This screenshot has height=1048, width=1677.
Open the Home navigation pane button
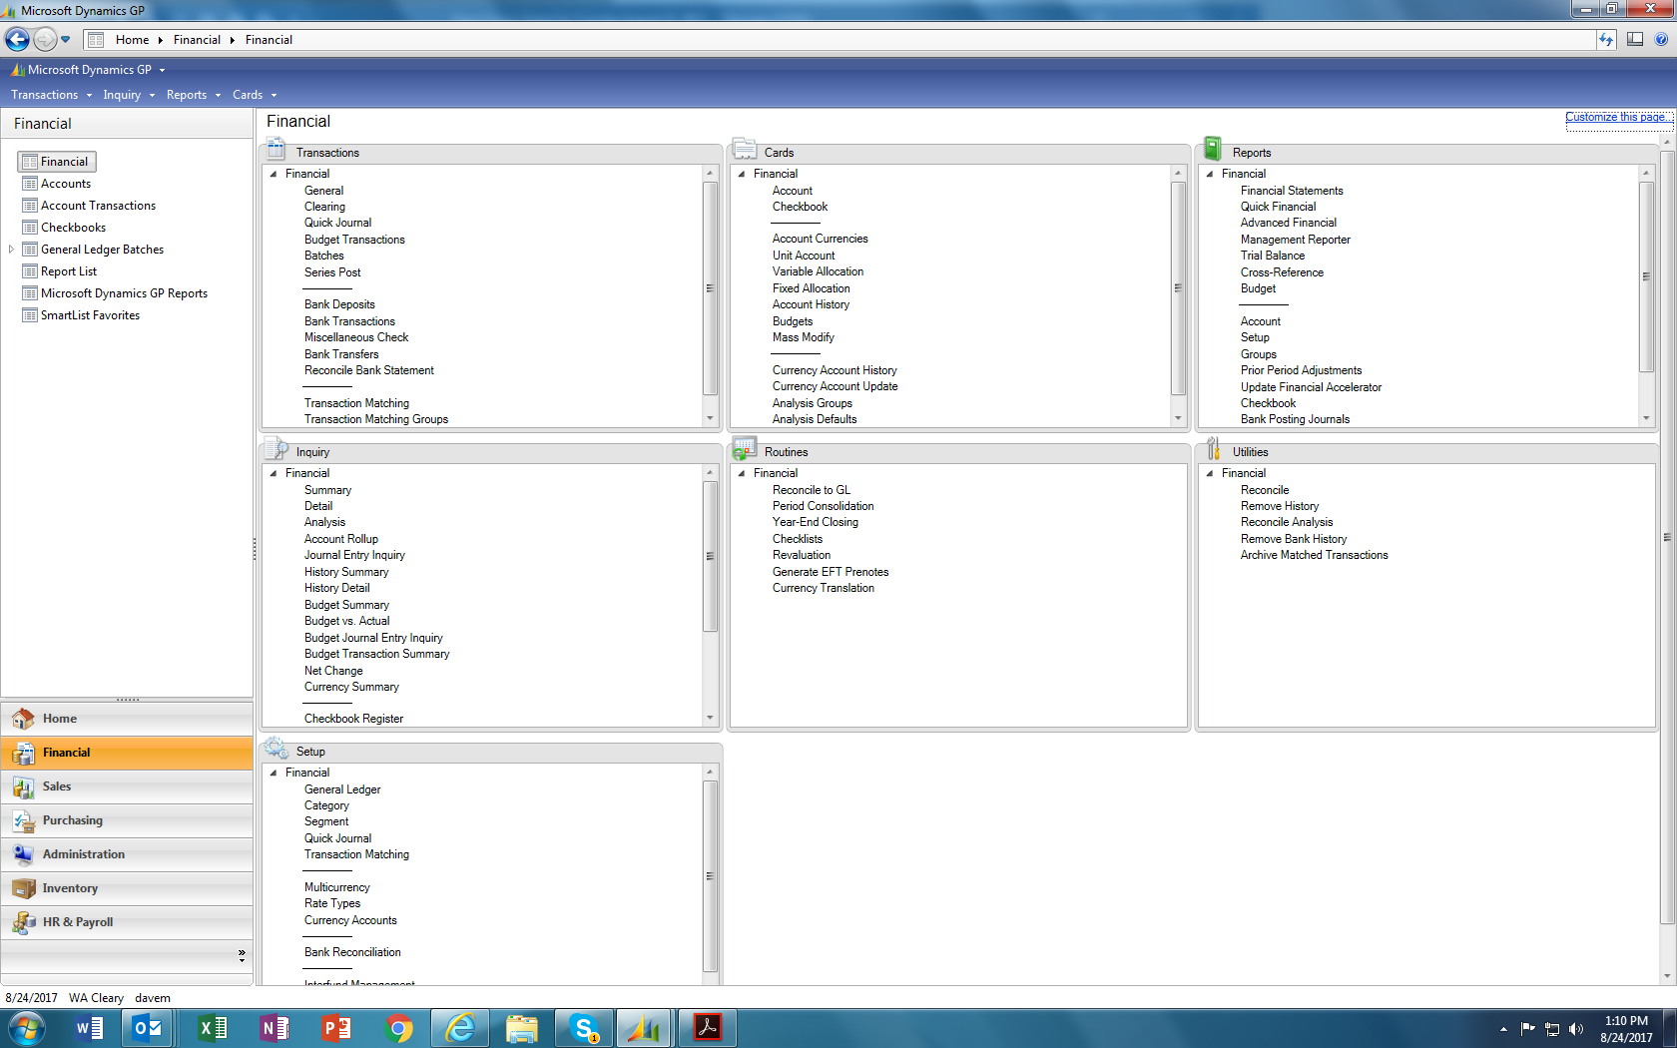click(127, 719)
